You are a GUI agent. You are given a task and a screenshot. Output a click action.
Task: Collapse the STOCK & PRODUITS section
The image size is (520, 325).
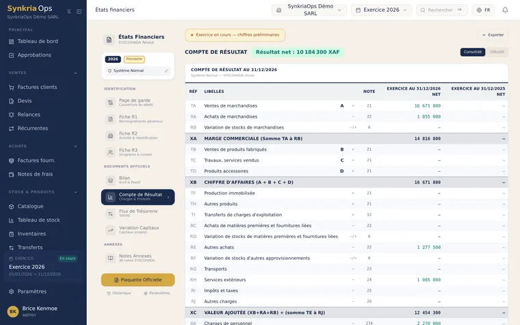point(76,192)
